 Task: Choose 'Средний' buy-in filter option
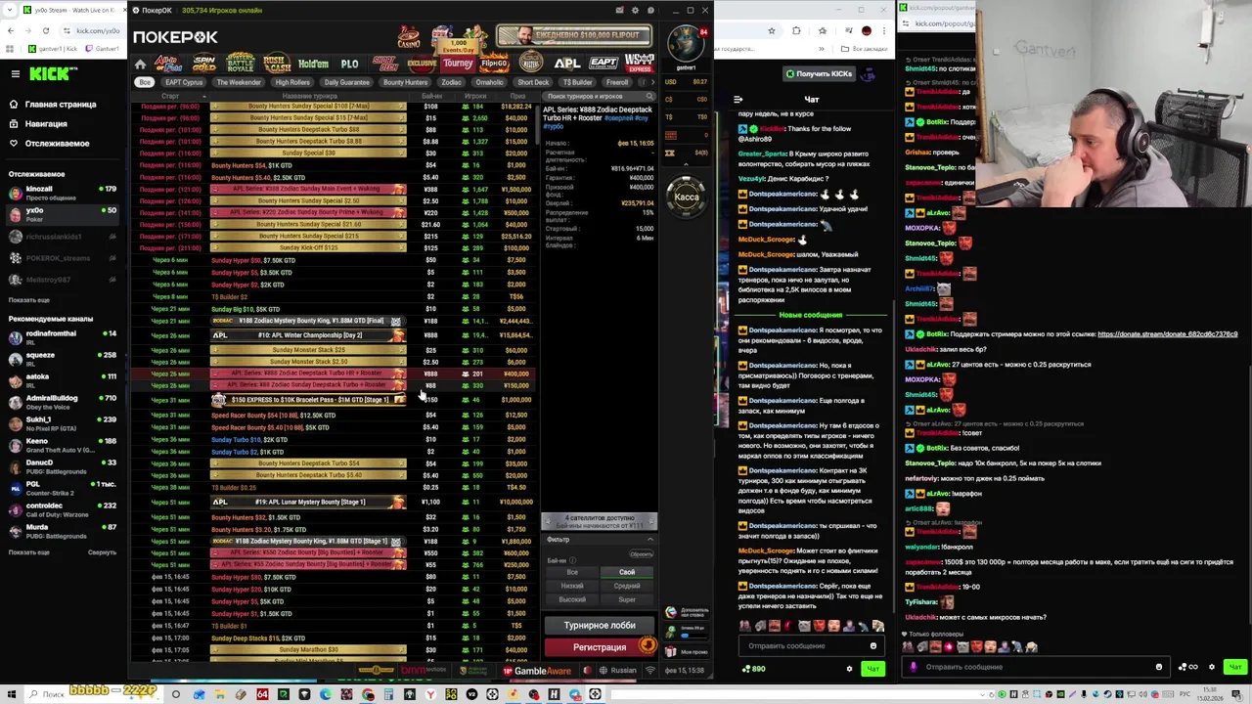click(x=627, y=586)
